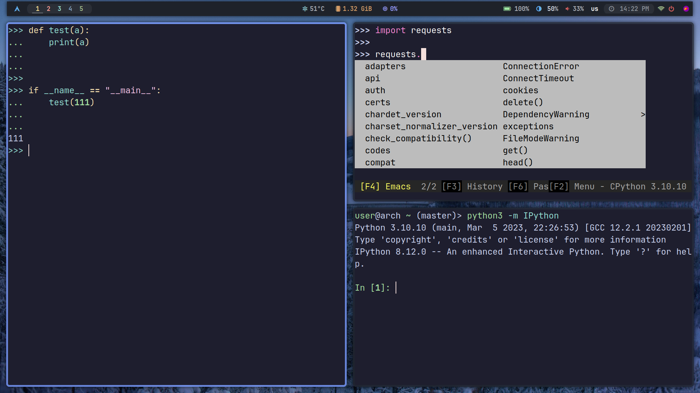Select 'head()' completion entry
Screen dimensions: 700x393
(x=518, y=162)
